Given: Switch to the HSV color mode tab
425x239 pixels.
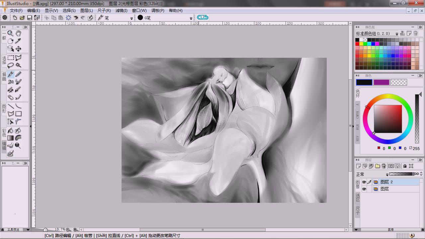Looking at the screenshot, I should point(358,138).
